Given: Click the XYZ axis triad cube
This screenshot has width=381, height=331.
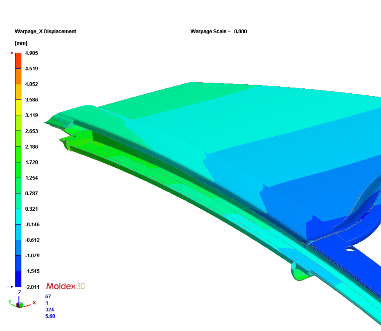Looking at the screenshot, I should point(20,305).
